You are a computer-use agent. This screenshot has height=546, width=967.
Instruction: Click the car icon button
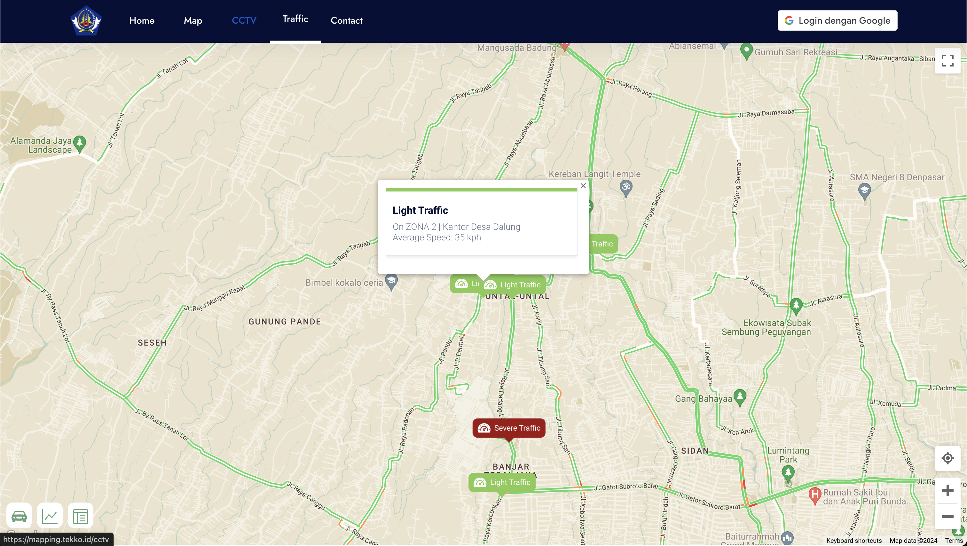click(x=19, y=516)
